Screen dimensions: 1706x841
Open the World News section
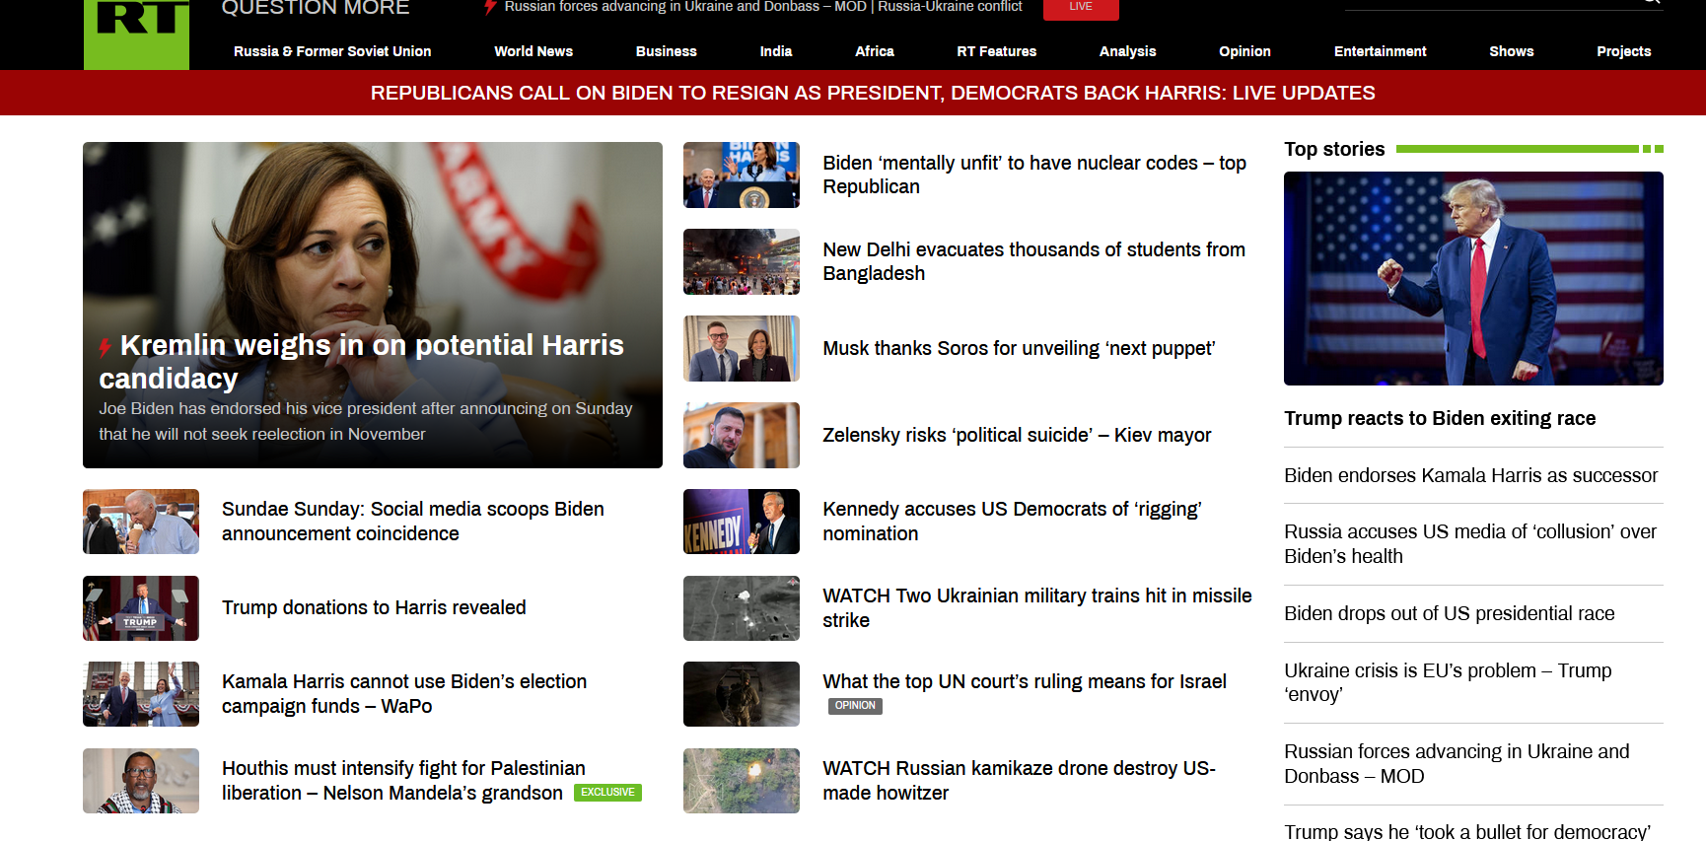[533, 51]
